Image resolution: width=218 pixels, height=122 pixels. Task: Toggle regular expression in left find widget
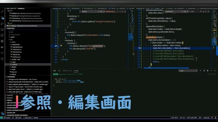coord(104,12)
